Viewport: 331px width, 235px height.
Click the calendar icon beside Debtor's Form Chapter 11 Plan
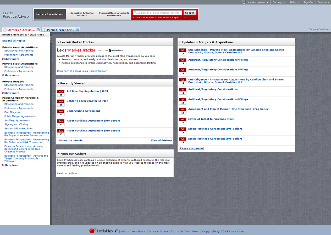coord(61,103)
